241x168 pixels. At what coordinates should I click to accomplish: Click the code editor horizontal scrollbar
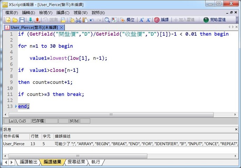[111, 115]
